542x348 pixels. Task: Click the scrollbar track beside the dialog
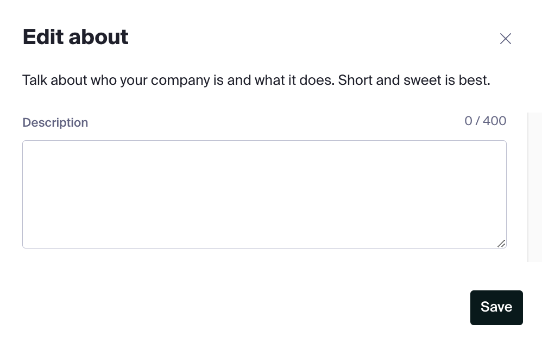coord(534,187)
